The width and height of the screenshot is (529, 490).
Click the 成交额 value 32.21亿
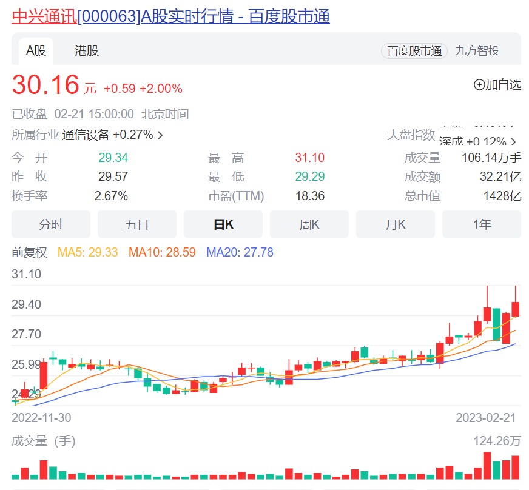(x=500, y=176)
